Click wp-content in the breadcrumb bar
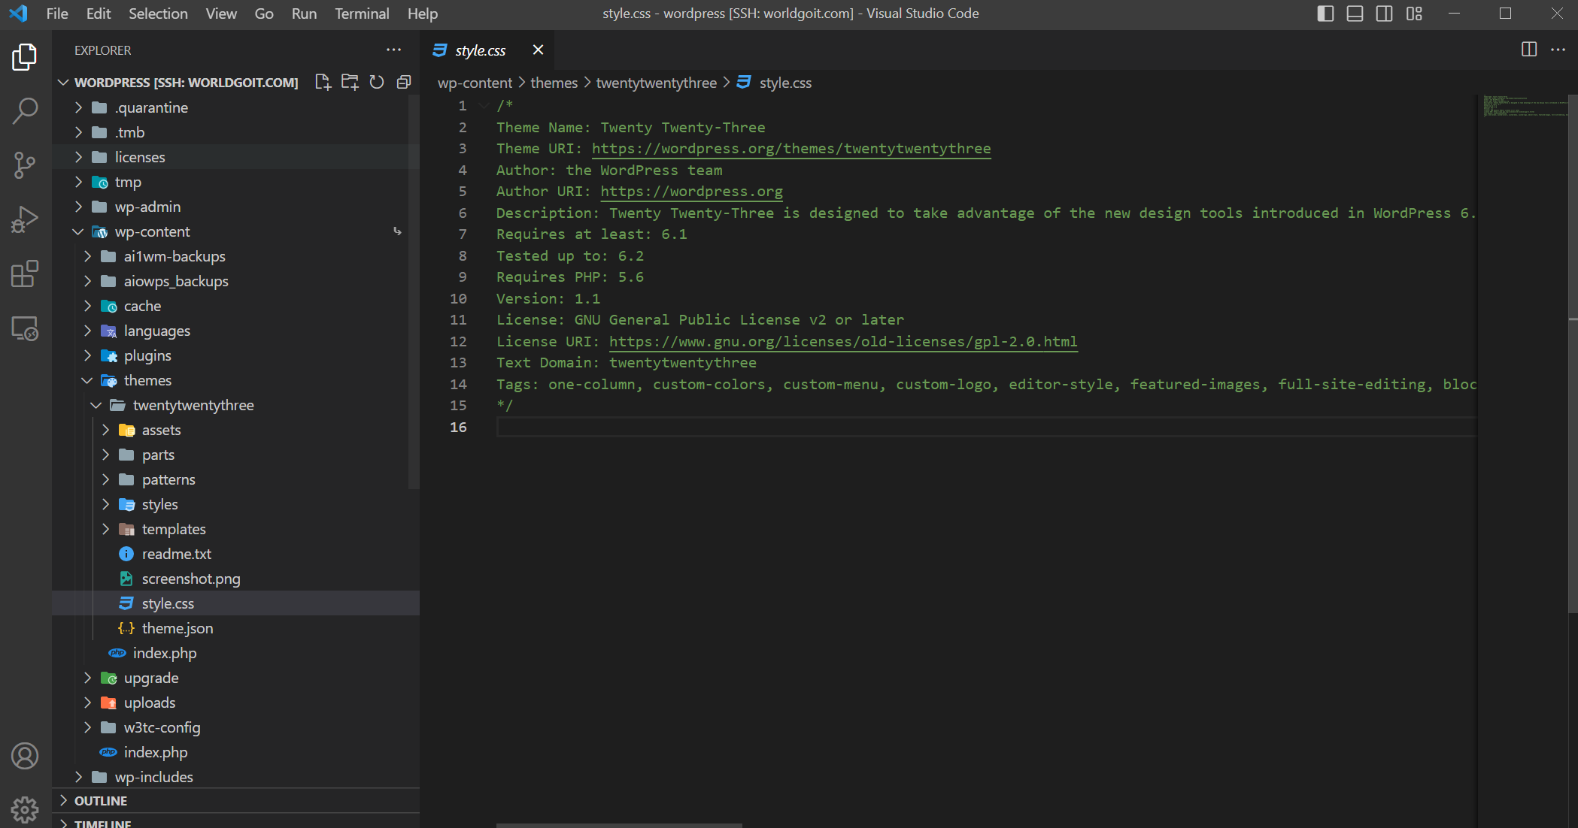1578x828 pixels. [475, 83]
